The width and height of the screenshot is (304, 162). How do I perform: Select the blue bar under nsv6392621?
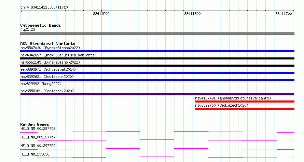[157, 80]
